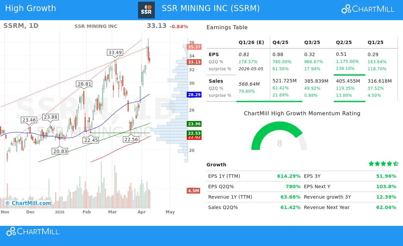Click the ChartMill gear logo top right
The width and height of the screenshot is (403, 246).
(x=346, y=9)
